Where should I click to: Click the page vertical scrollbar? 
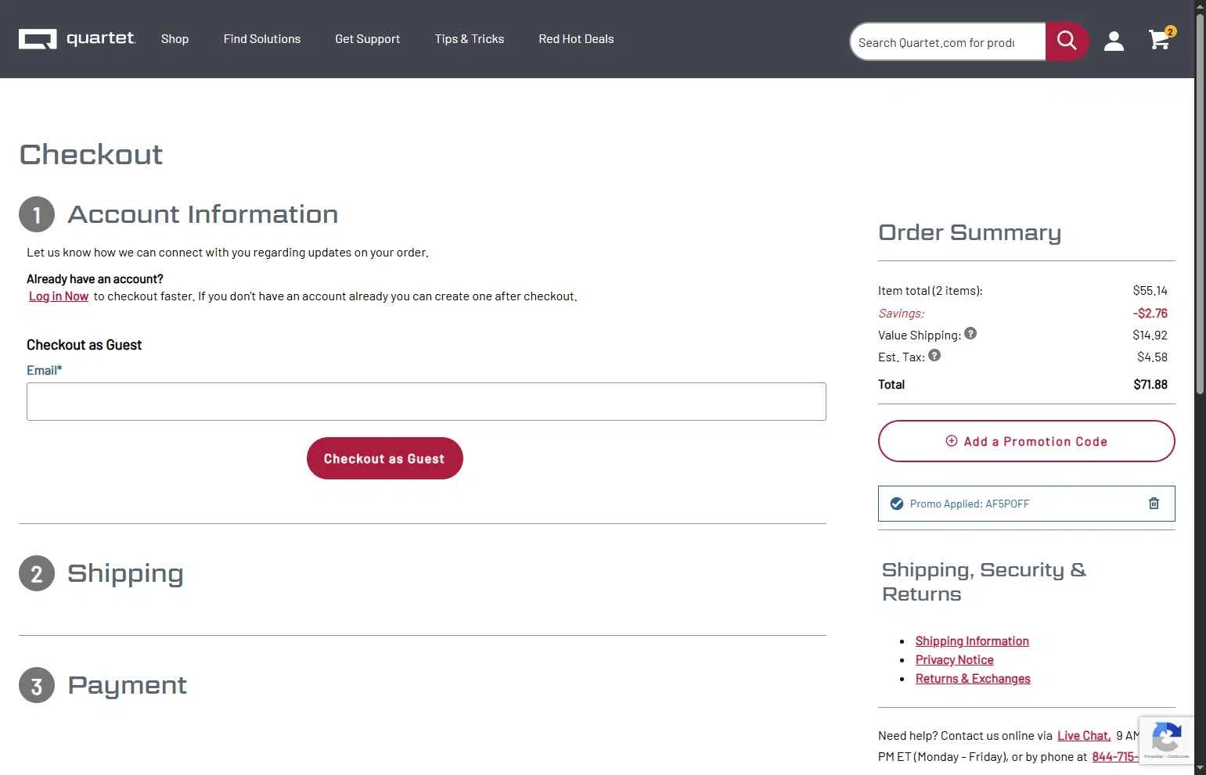click(1200, 203)
